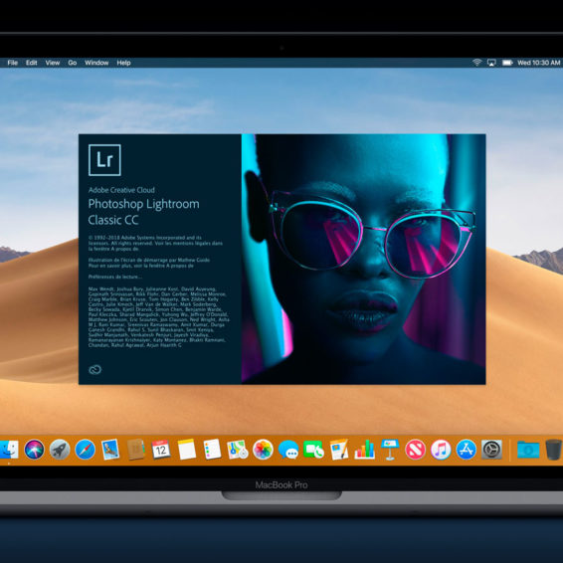Open Finder from the dock
563x563 pixels.
tap(9, 450)
